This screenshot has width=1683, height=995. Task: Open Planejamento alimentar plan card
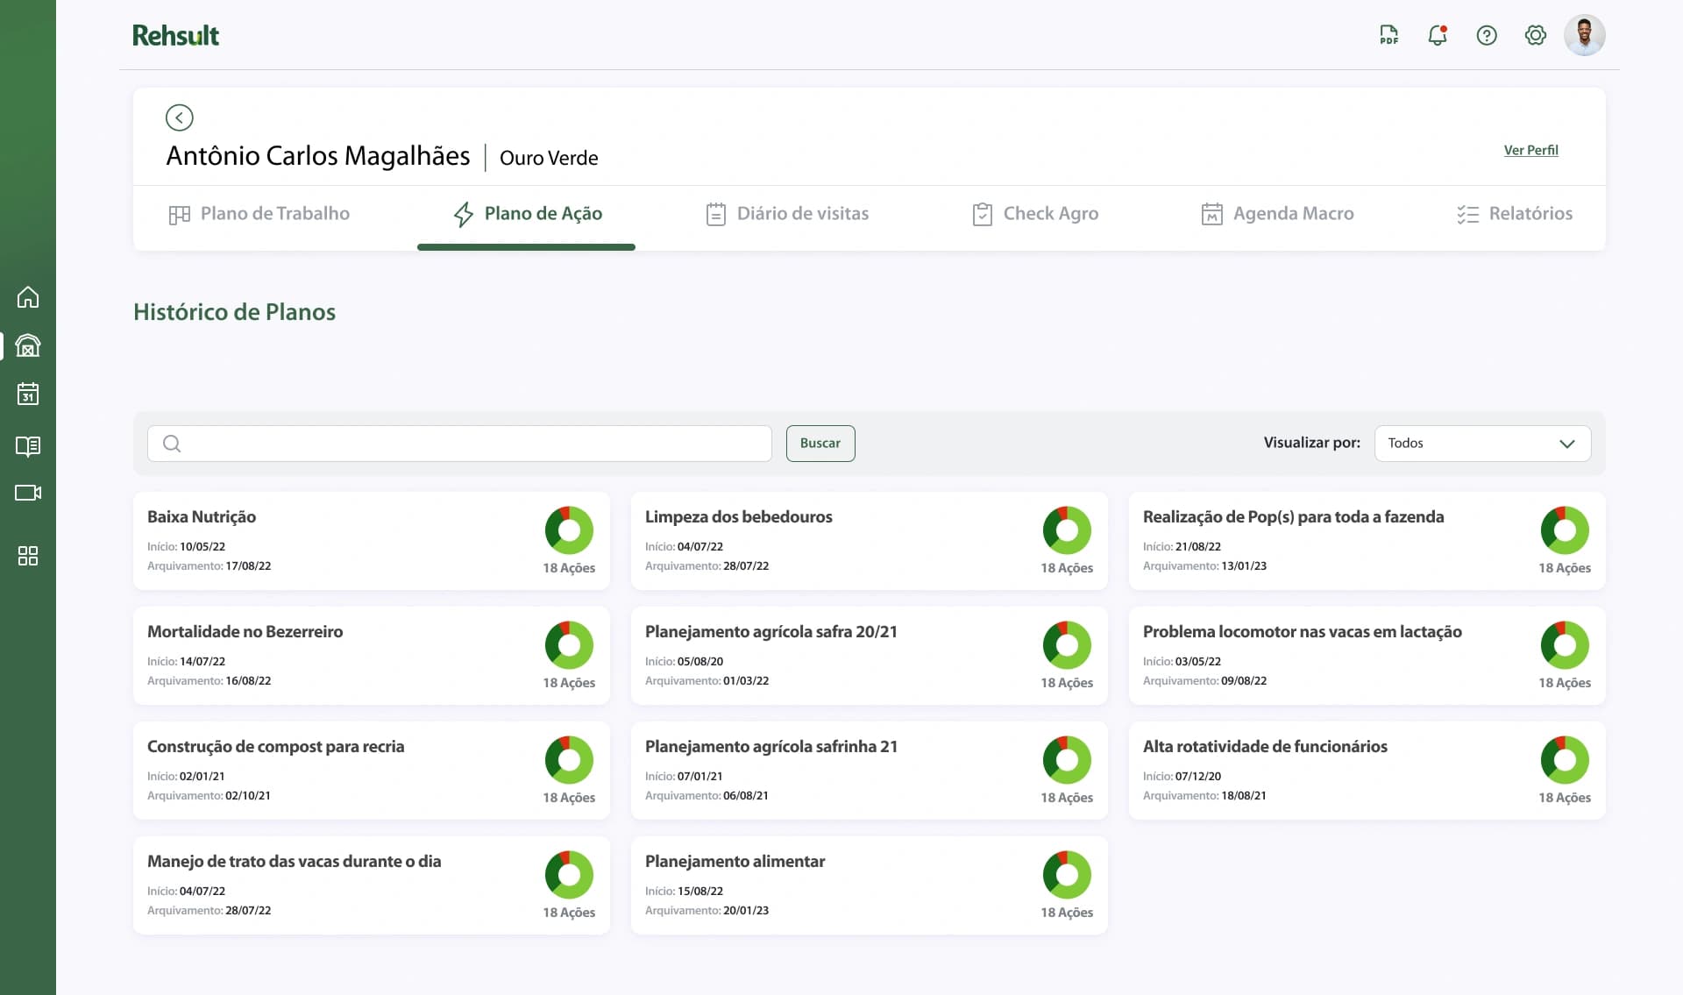(869, 885)
